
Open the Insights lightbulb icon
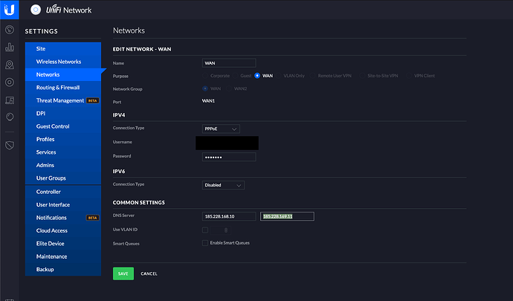pos(10,117)
